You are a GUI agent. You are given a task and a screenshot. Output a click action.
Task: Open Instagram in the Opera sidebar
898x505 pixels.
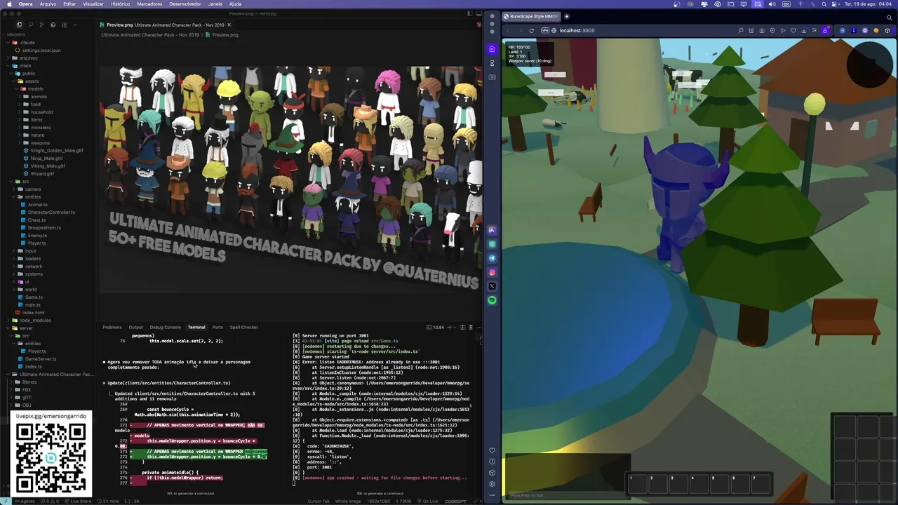click(x=492, y=272)
